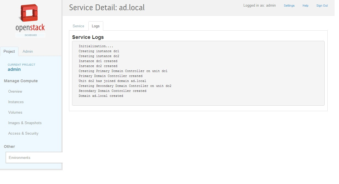Click the 'Domain ad.local created' log line

(x=101, y=96)
